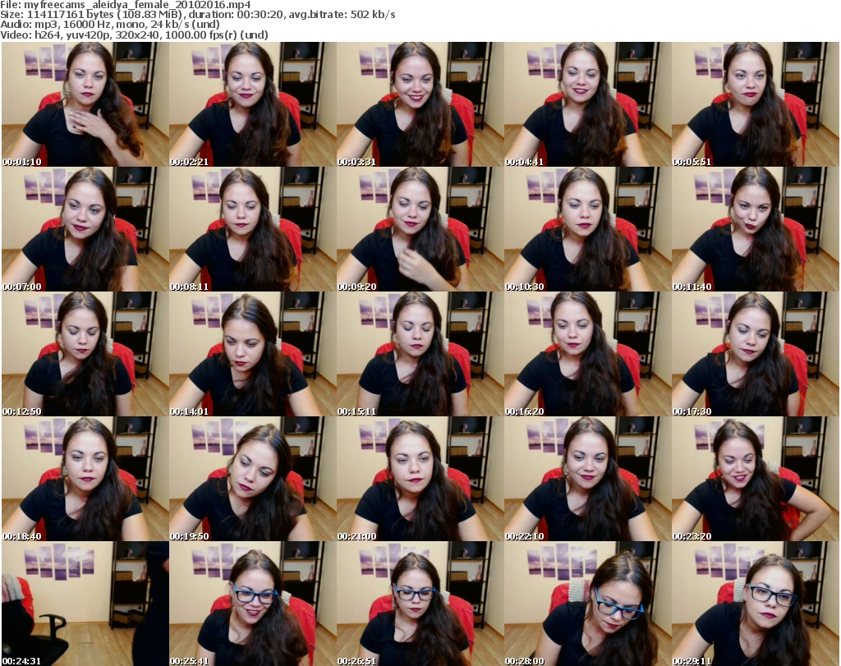Screen dimensions: 841x666
Task: Choose the frame labeled 00:22:10
Action: point(587,479)
